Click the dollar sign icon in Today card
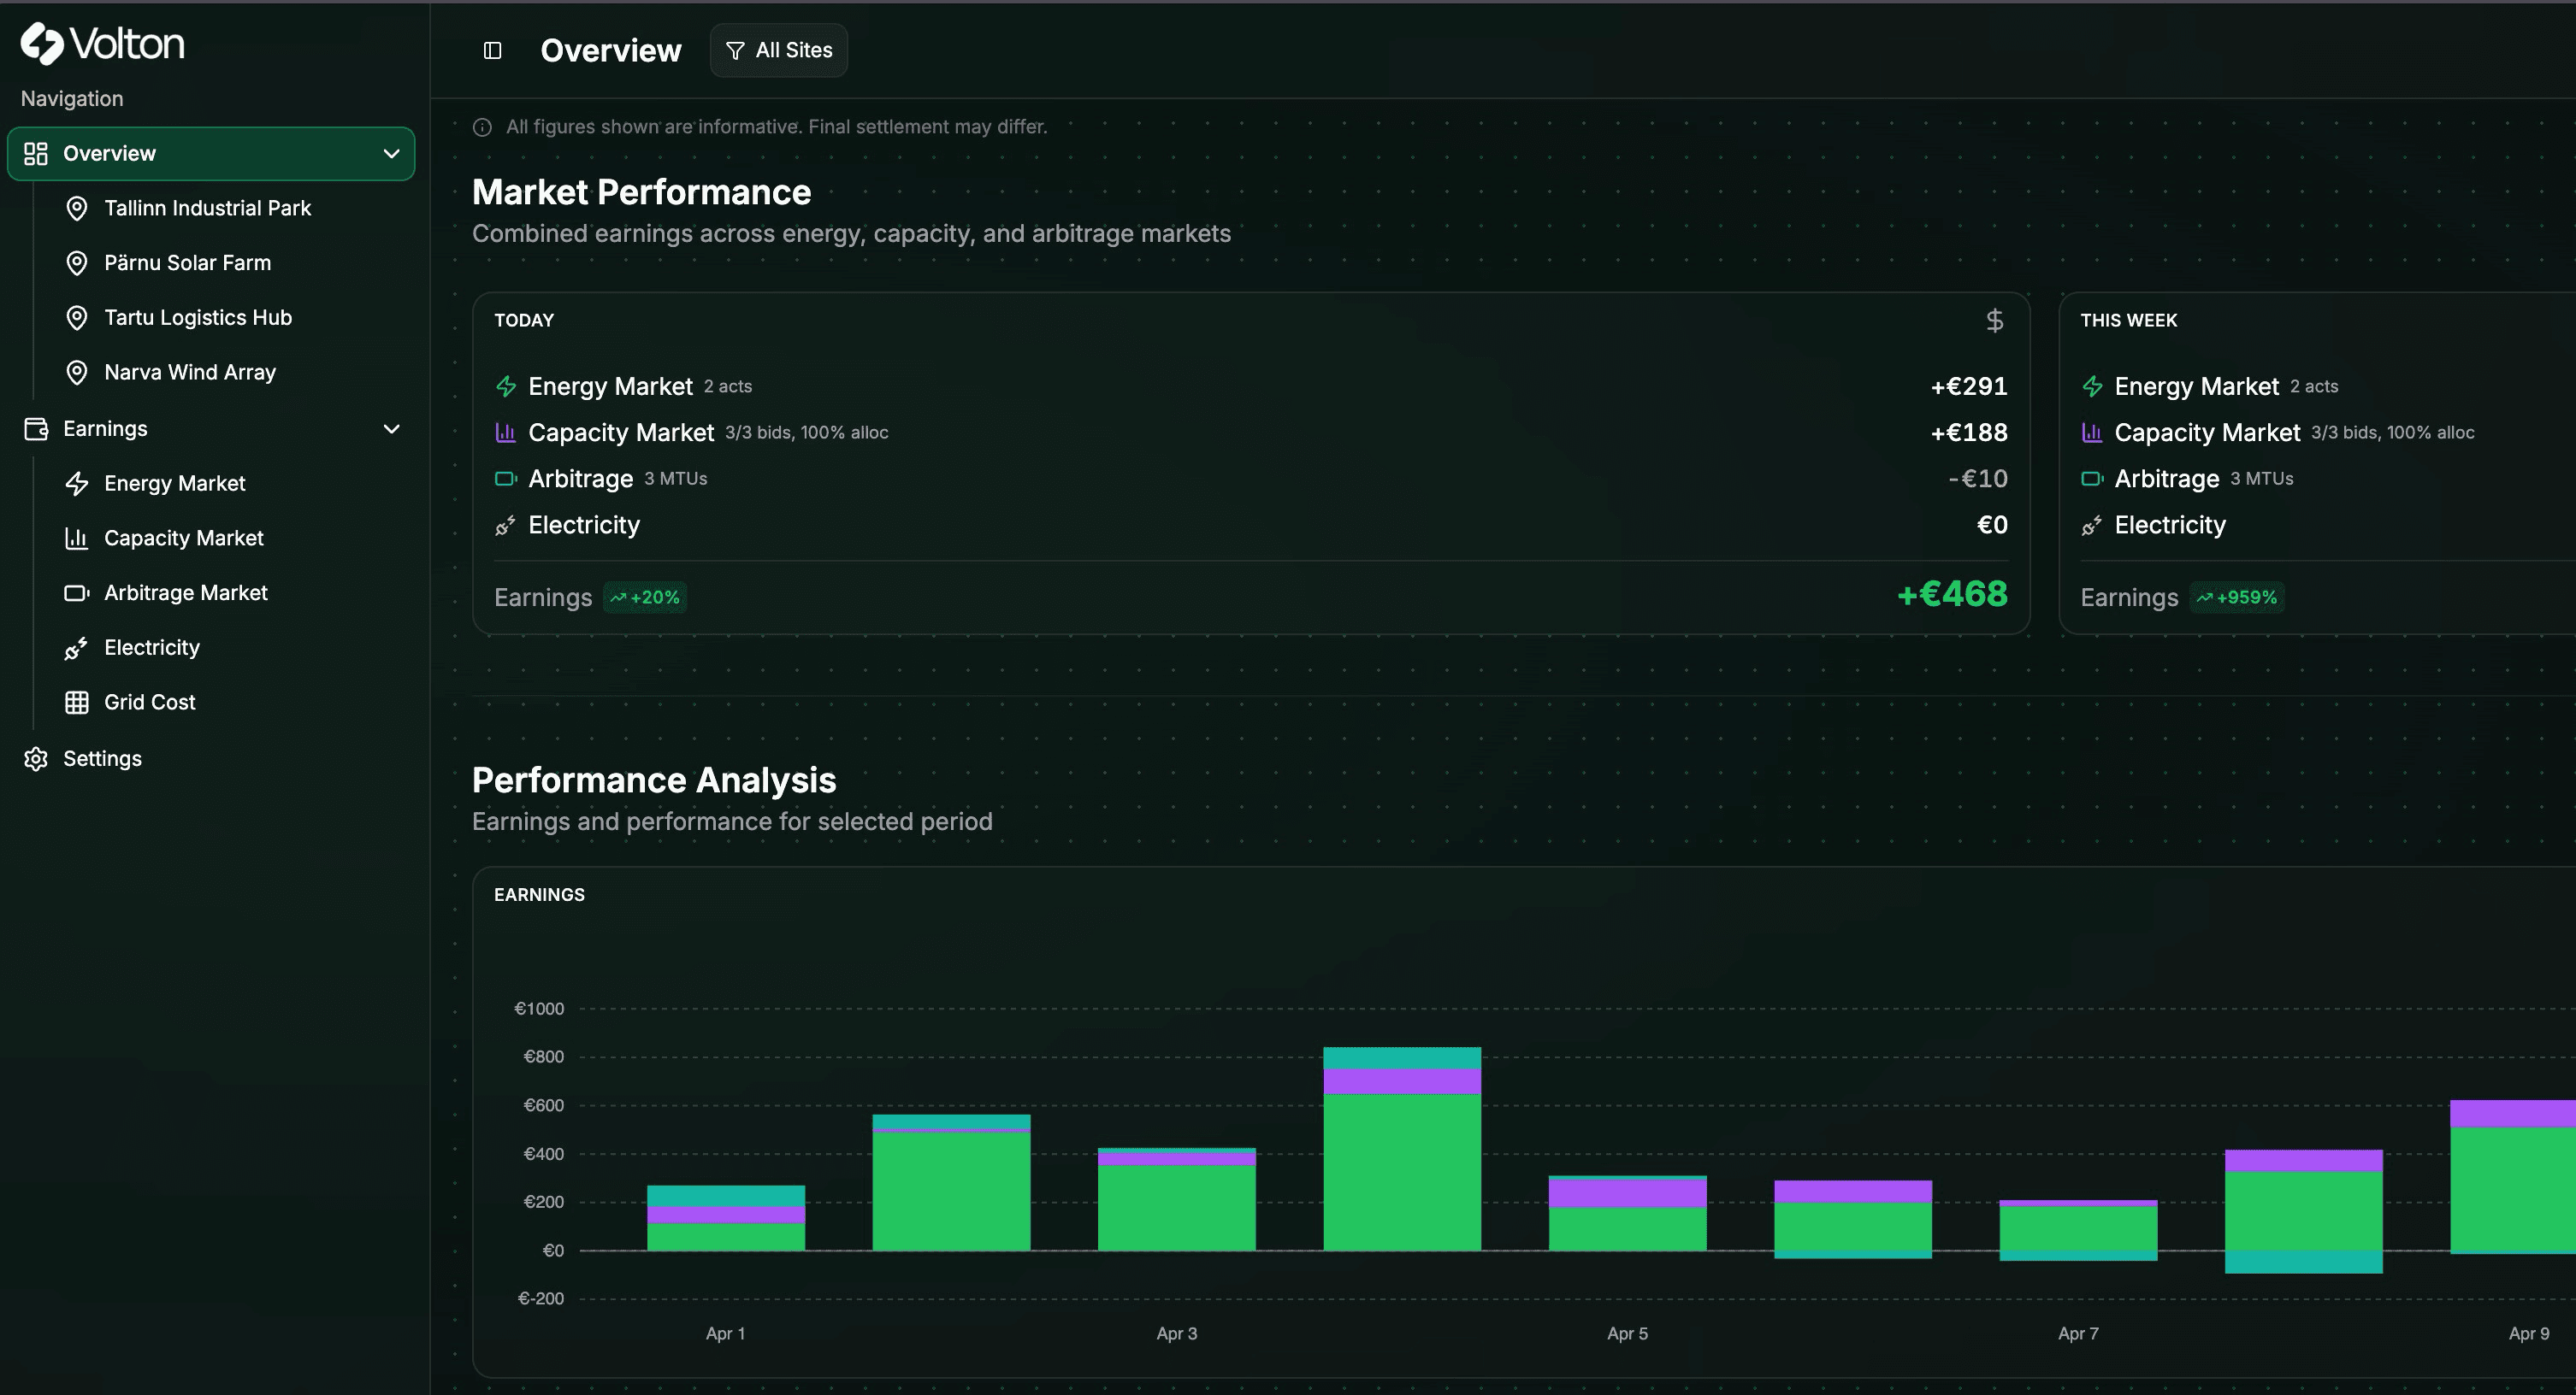Image resolution: width=2576 pixels, height=1395 pixels. (x=1994, y=321)
